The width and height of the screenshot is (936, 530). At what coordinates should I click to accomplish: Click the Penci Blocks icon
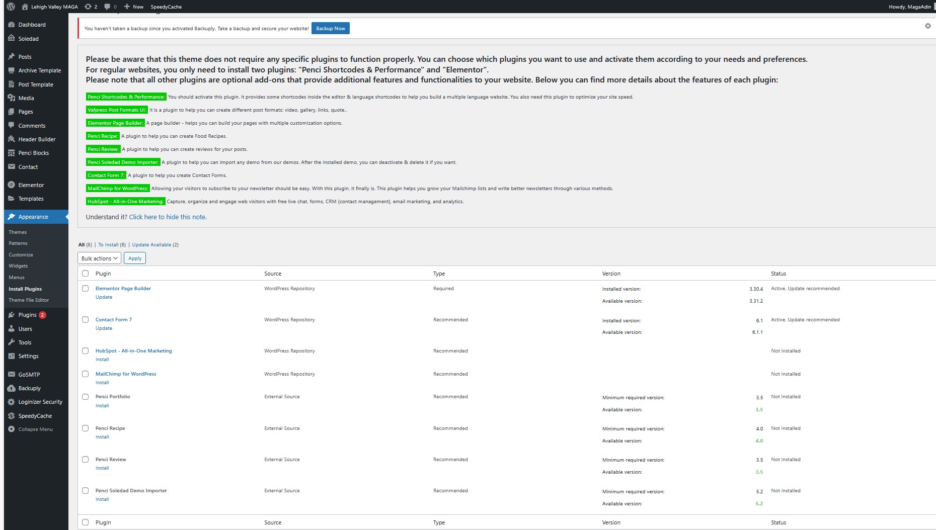point(12,153)
